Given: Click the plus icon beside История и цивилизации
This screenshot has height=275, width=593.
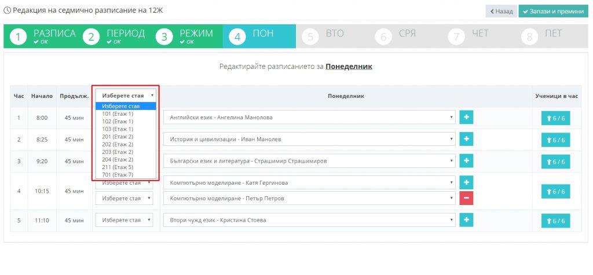Looking at the screenshot, I should (x=466, y=140).
